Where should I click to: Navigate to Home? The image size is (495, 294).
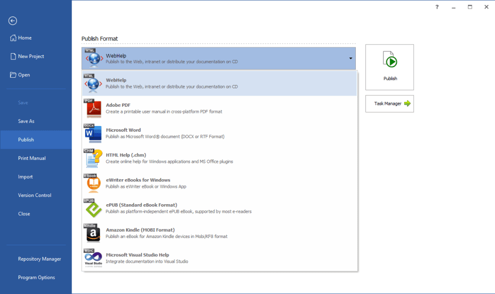[24, 38]
